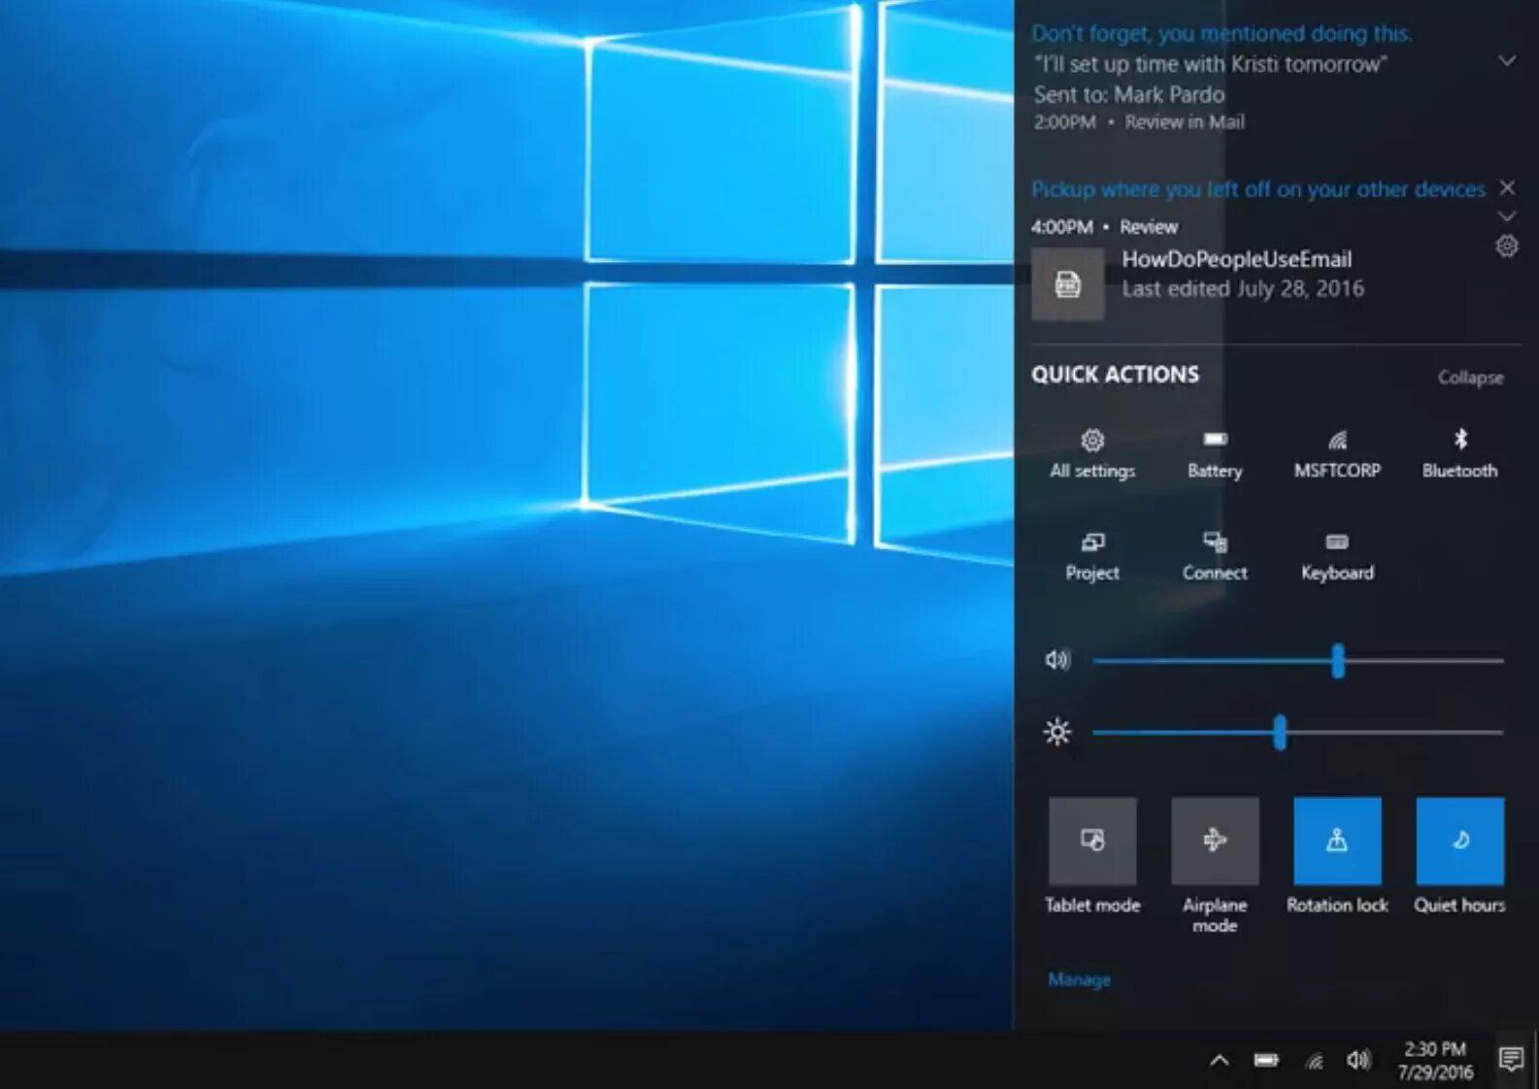Open the Project quick action
Viewport: 1539px width, 1089px height.
point(1092,557)
